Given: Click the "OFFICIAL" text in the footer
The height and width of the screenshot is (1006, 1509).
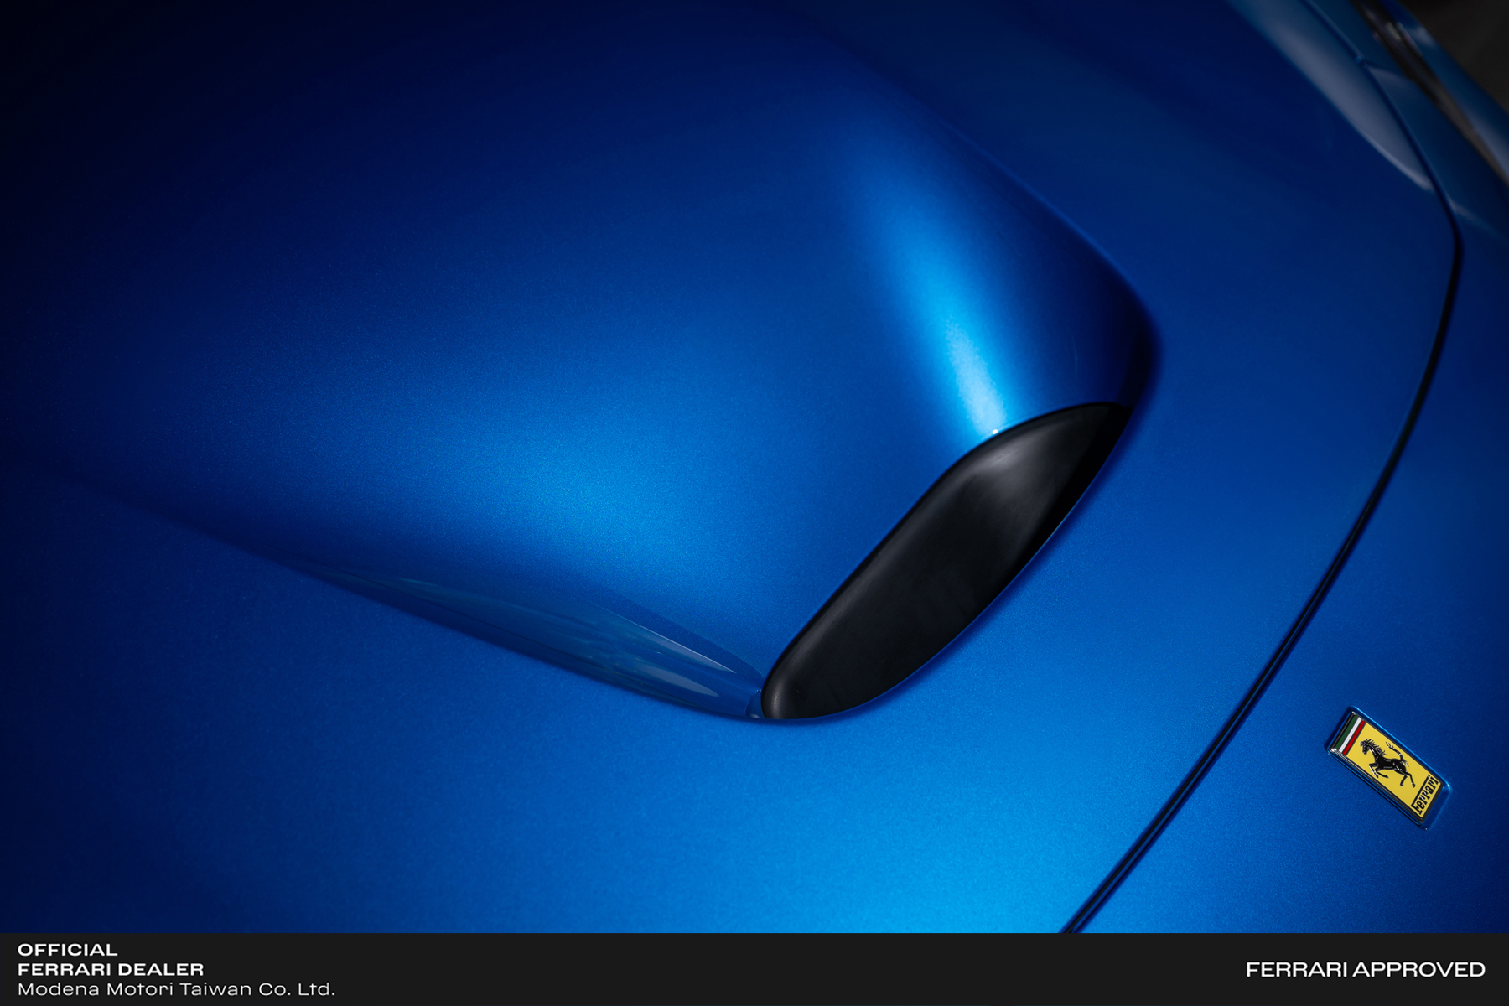Looking at the screenshot, I should [68, 950].
